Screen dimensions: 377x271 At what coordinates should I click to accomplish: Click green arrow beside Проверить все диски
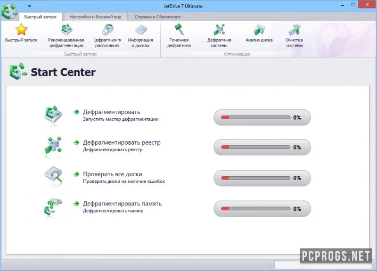76,174
